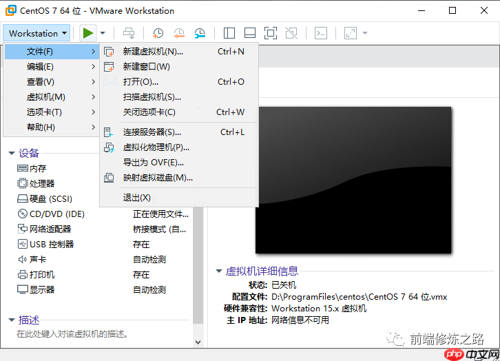
Task: Select the 打印机 device row
Action: click(x=104, y=275)
